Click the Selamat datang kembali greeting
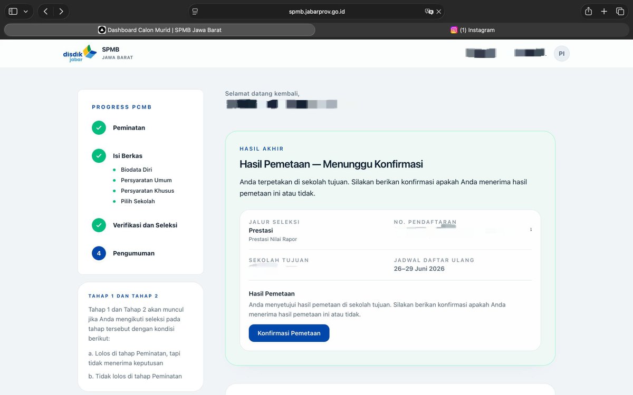Image resolution: width=633 pixels, height=395 pixels. 262,94
